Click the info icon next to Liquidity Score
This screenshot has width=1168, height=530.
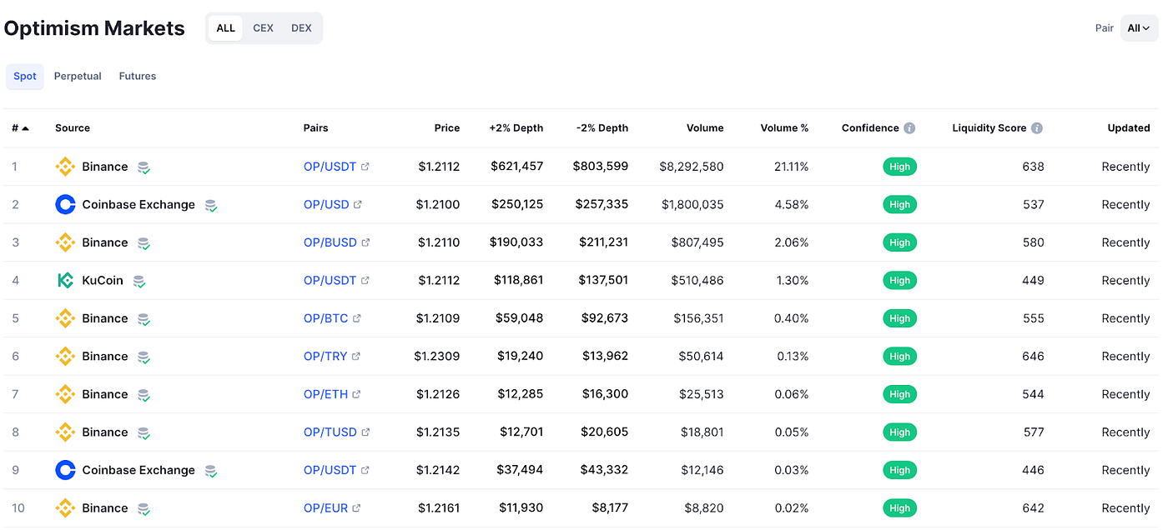1036,127
